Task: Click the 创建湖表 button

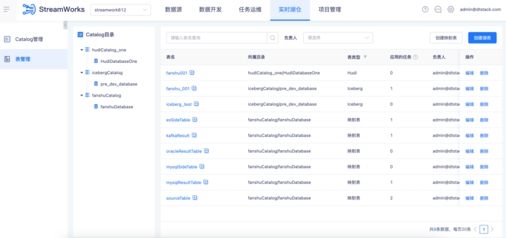Action: click(483, 38)
